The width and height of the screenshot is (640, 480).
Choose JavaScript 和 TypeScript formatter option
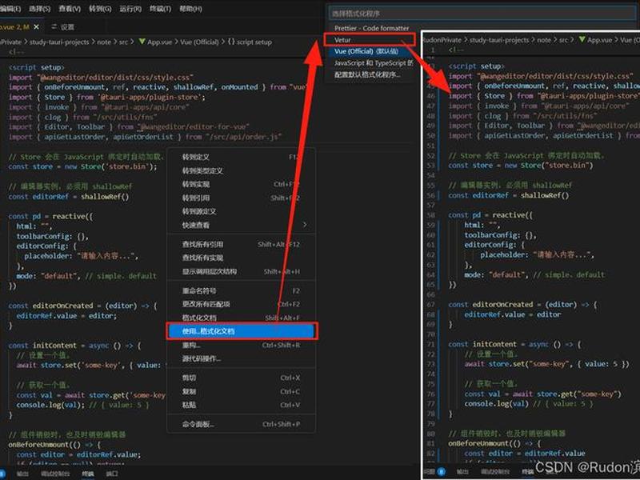point(374,63)
